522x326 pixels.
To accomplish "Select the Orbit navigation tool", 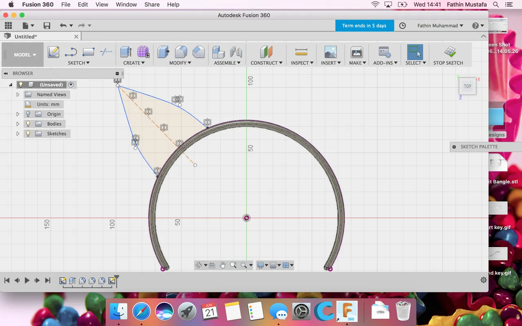I will pos(199,265).
